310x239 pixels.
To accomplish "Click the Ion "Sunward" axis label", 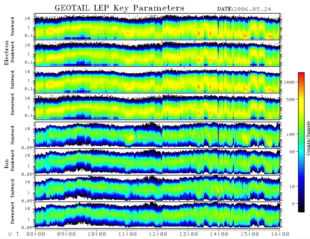I will [x=12, y=135].
